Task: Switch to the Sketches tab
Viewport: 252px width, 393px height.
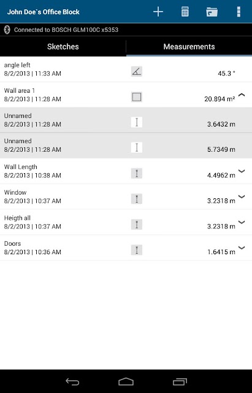Action: click(x=63, y=47)
